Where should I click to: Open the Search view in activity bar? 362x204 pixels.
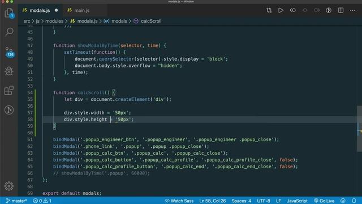(9, 32)
